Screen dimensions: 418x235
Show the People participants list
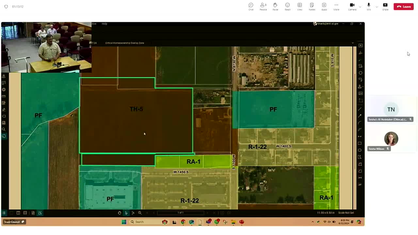click(263, 7)
